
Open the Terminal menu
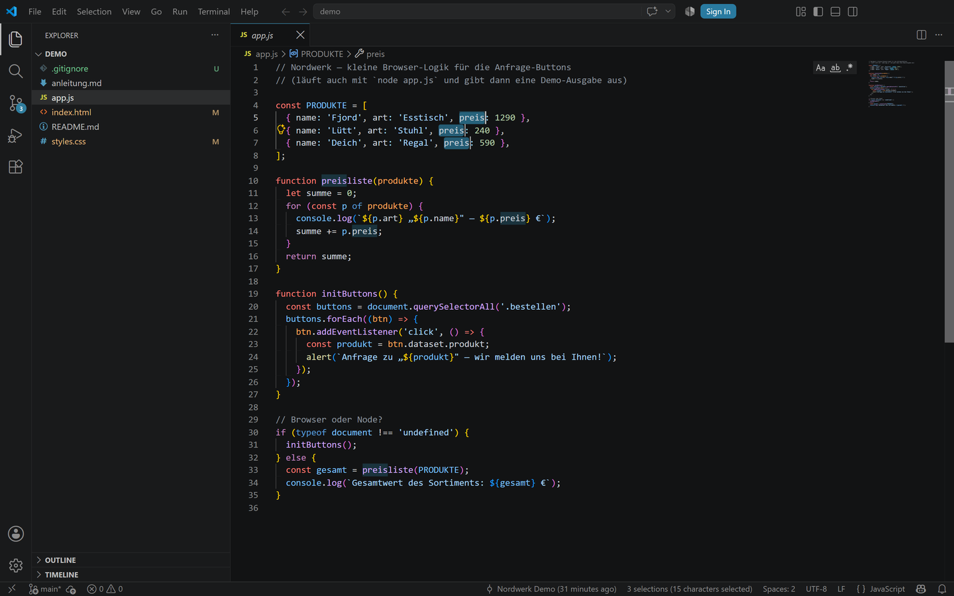[x=214, y=11]
